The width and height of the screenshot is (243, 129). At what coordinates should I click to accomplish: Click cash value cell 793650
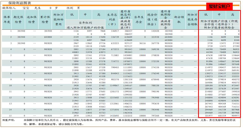pyautogui.click(x=155, y=104)
